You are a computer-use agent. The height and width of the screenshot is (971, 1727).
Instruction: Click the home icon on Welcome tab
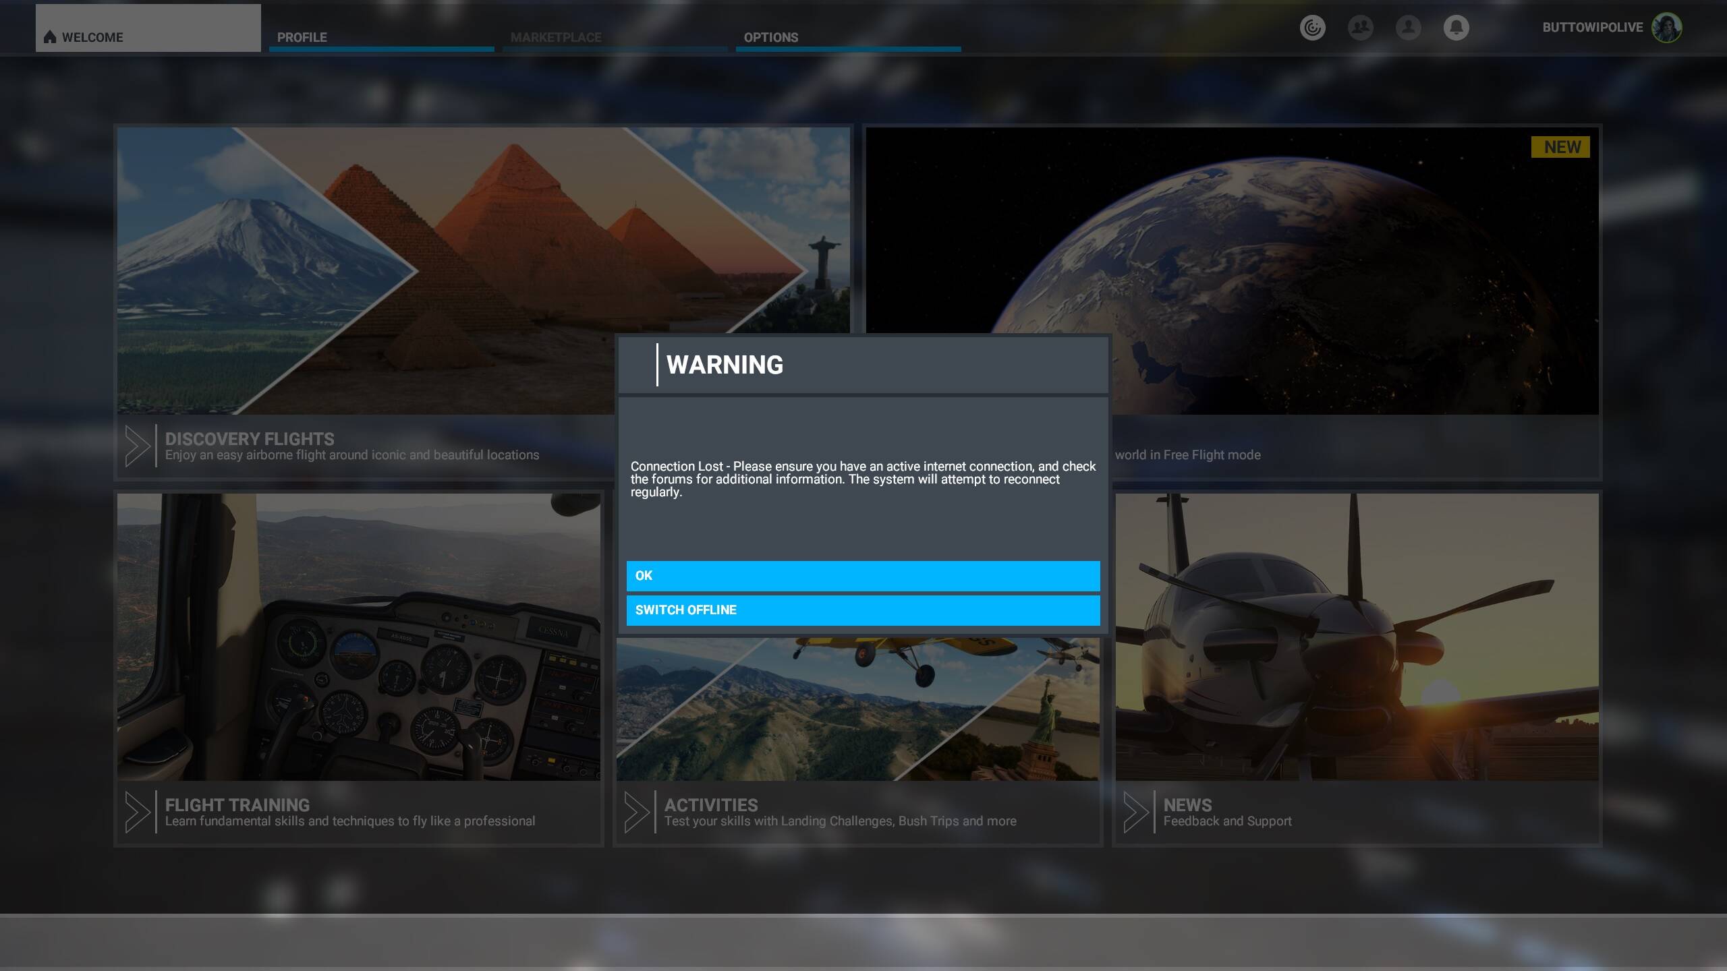50,37
